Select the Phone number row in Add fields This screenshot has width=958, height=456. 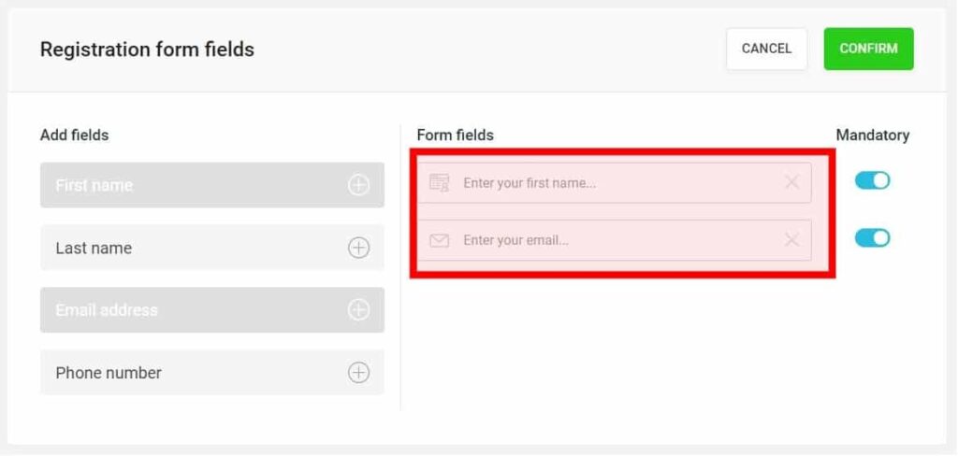tap(212, 373)
